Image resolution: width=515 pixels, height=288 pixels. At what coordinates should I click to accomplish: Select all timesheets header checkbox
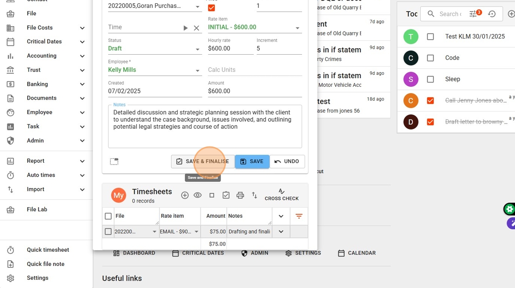(108, 216)
